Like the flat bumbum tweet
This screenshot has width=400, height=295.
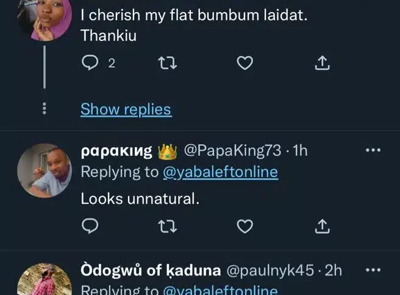tap(245, 63)
